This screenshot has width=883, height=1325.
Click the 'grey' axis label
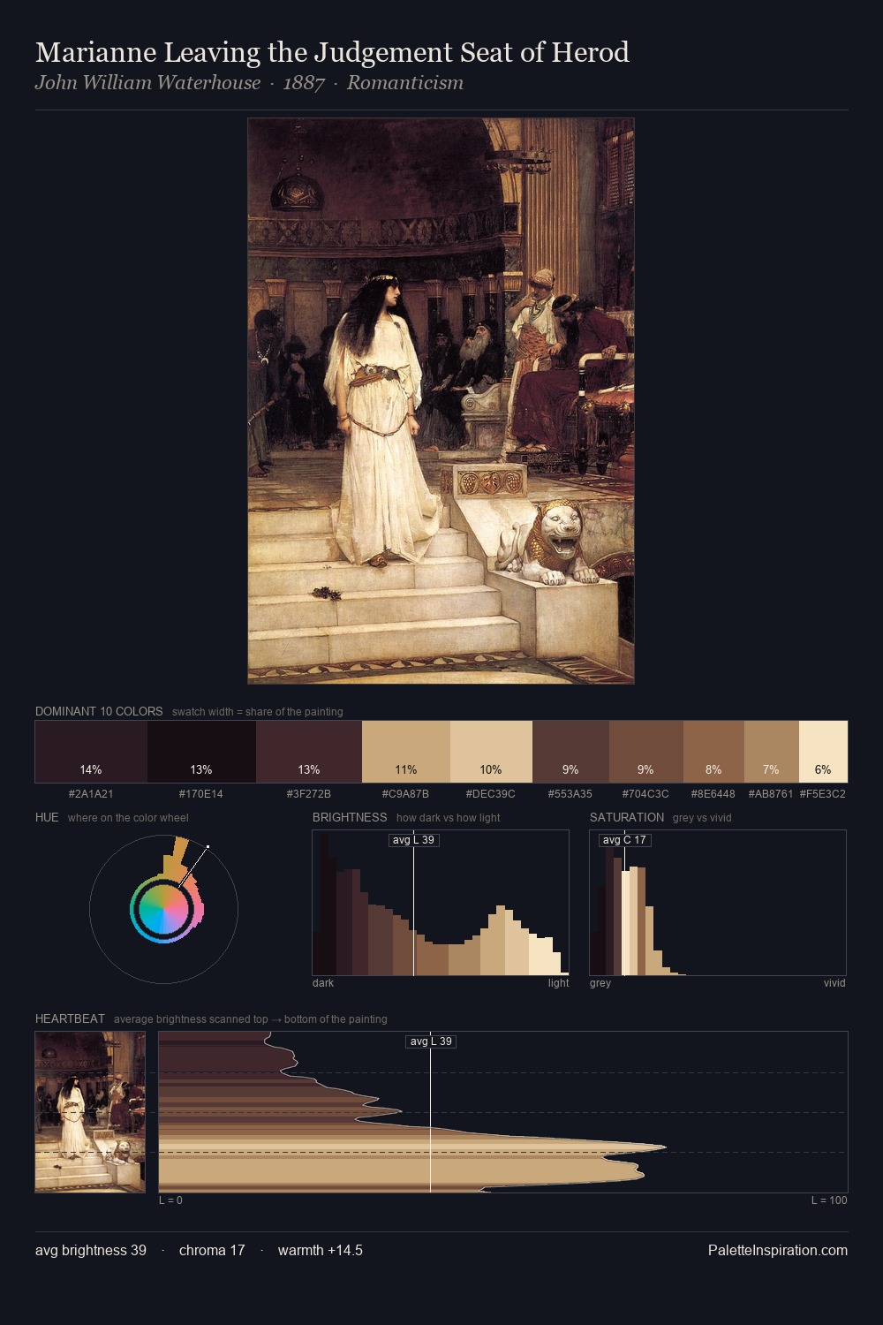[x=600, y=983]
